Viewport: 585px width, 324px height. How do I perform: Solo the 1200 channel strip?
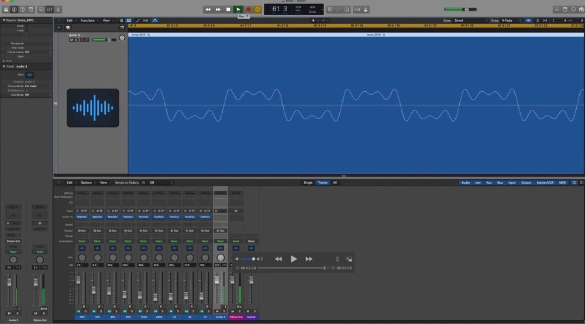pyautogui.click(x=147, y=311)
